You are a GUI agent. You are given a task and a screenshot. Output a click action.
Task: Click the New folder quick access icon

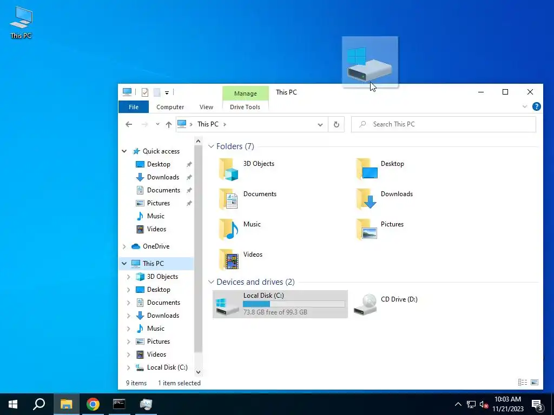(x=157, y=92)
